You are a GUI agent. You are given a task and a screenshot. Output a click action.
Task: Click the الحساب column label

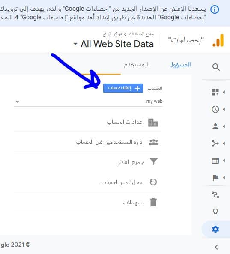pos(155,88)
